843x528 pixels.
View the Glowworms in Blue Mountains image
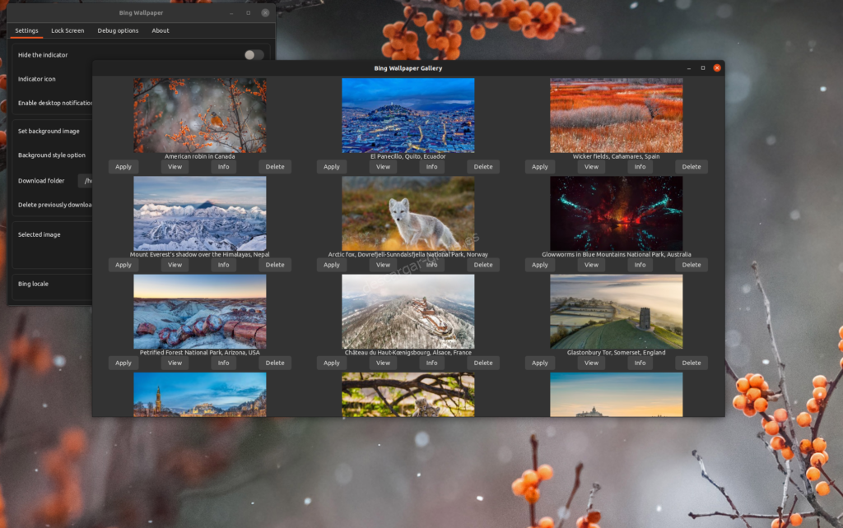pyautogui.click(x=590, y=264)
